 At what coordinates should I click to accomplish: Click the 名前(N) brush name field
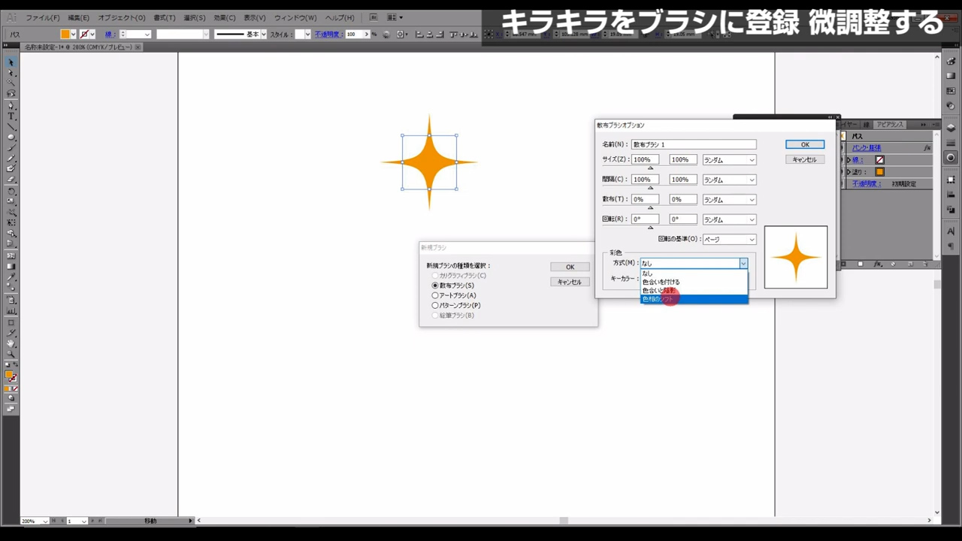[x=694, y=144]
